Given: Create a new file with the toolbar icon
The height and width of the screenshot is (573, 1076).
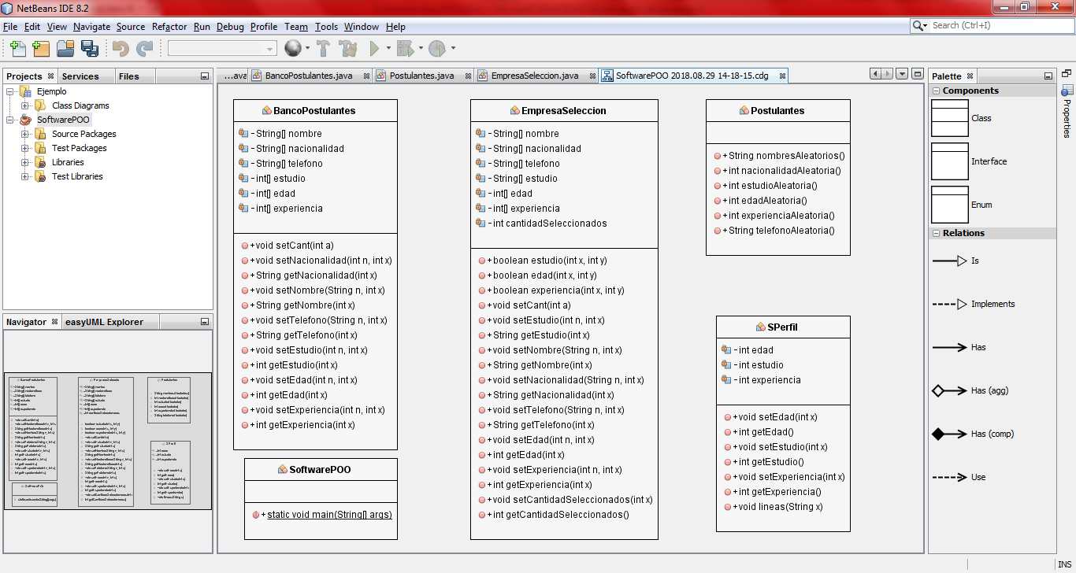Looking at the screenshot, I should coord(17,48).
